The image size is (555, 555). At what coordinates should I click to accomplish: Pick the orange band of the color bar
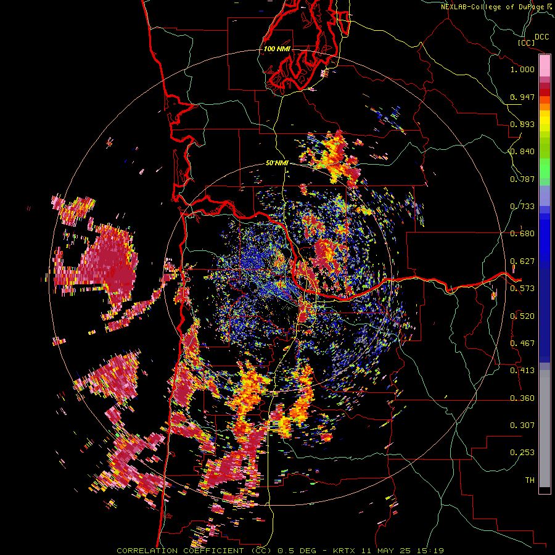click(x=545, y=107)
